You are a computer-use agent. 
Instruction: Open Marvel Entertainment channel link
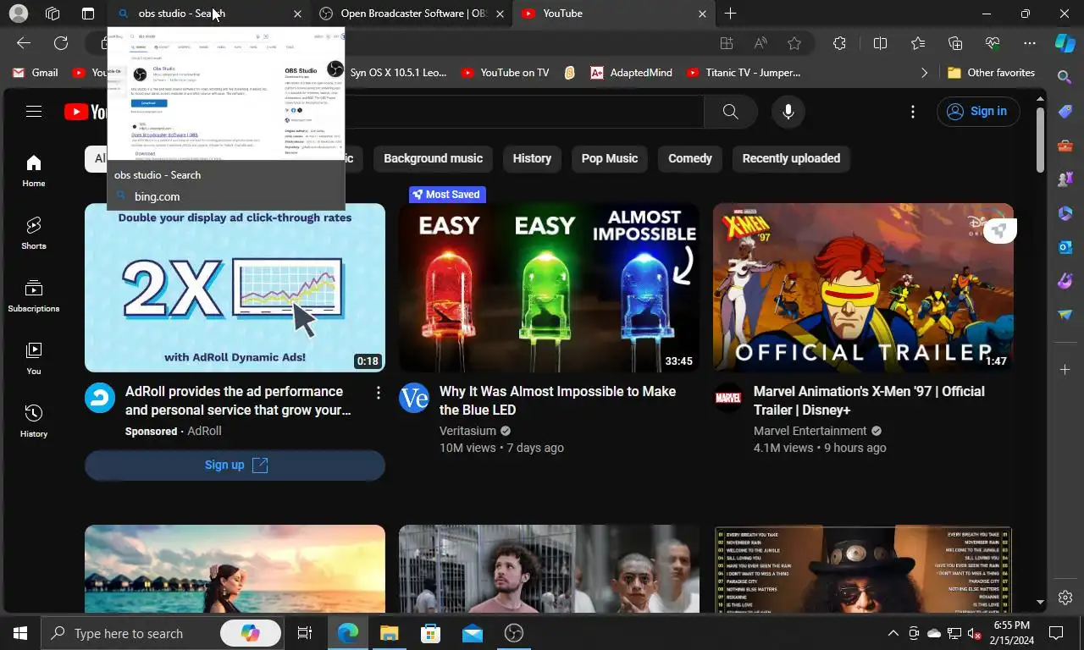point(810,431)
